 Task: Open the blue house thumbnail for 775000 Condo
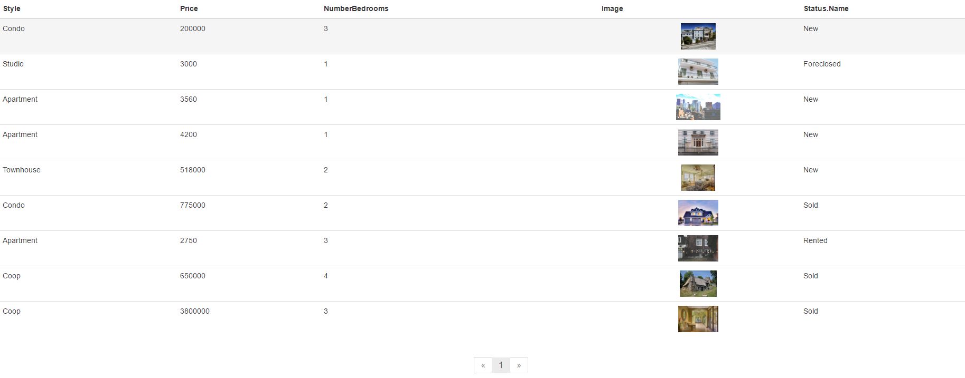coord(698,213)
